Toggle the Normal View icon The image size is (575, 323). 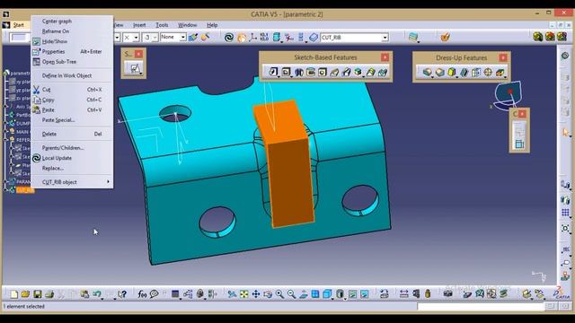pos(304,294)
